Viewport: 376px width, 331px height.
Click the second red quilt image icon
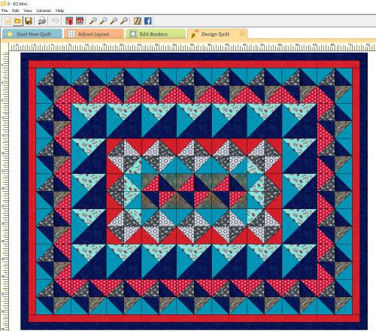tap(80, 21)
